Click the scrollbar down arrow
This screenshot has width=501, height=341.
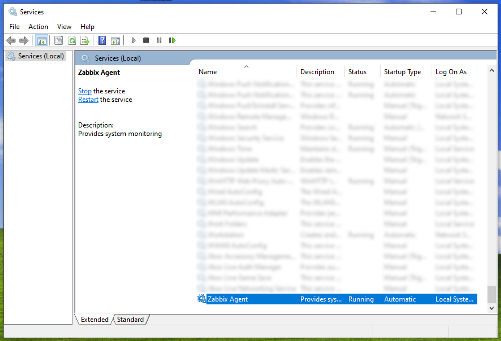coord(491,308)
